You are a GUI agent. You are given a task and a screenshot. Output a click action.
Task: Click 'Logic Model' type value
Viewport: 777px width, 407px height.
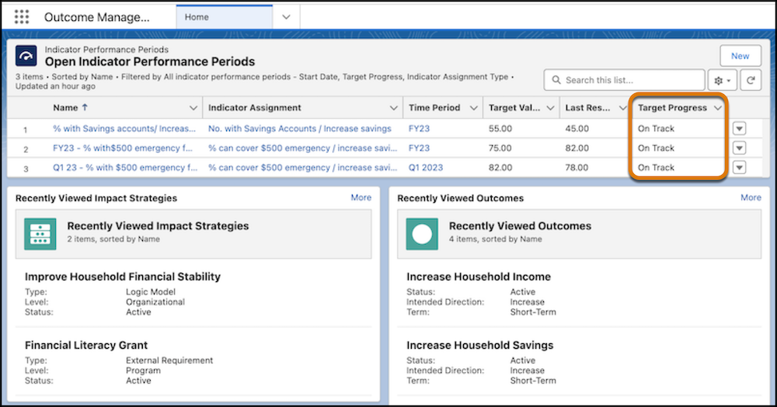[x=151, y=292]
